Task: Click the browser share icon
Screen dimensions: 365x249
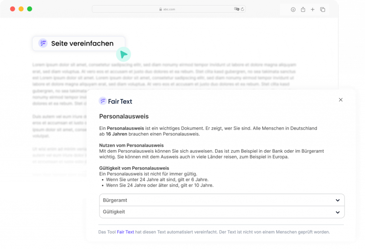Action: pyautogui.click(x=303, y=9)
